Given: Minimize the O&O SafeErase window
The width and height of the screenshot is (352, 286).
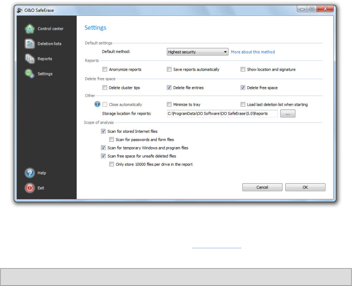Looking at the screenshot, I should tap(302, 9).
